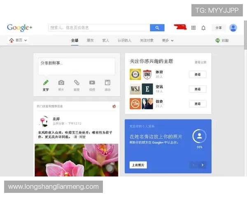Click the 55% profile progress text
The height and width of the screenshot is (197, 247).
(x=199, y=147)
